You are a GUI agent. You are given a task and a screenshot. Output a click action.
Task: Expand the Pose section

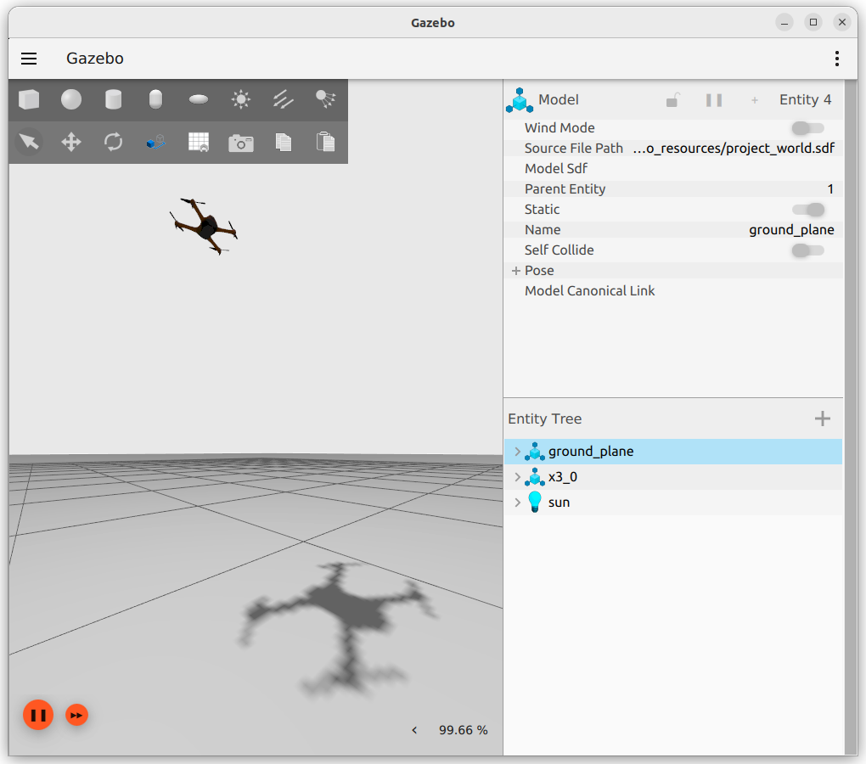pyautogui.click(x=516, y=271)
